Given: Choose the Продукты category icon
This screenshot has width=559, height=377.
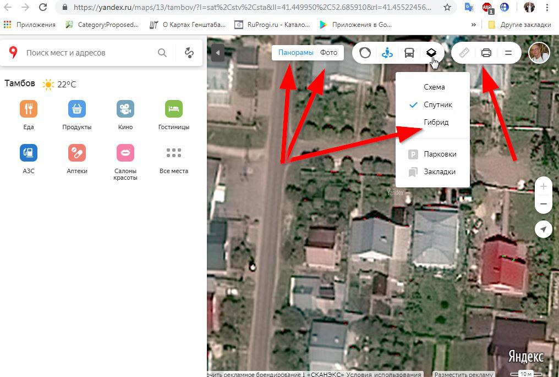Looking at the screenshot, I should (x=77, y=109).
